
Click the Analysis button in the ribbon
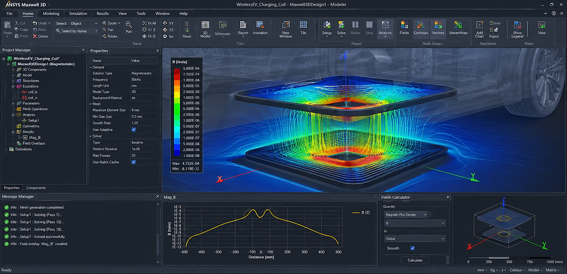tap(385, 28)
